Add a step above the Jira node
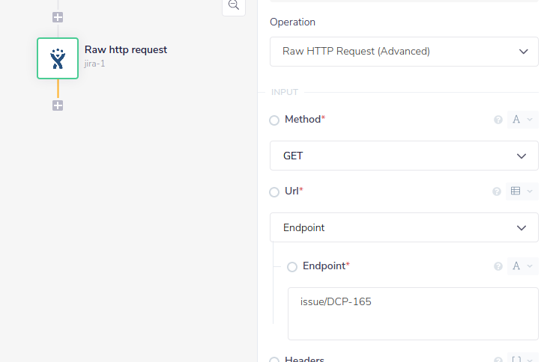550x362 pixels. tap(58, 16)
